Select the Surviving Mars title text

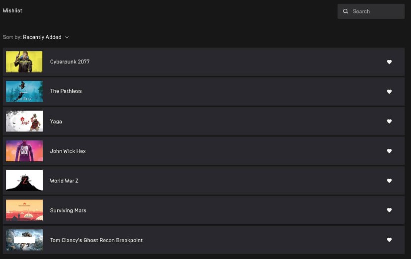[x=68, y=210]
